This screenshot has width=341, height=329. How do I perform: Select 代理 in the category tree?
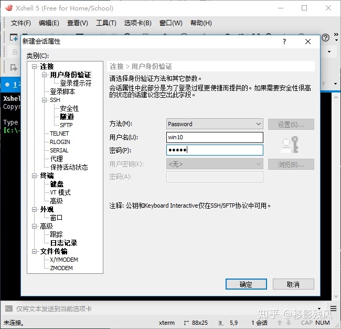click(x=56, y=159)
